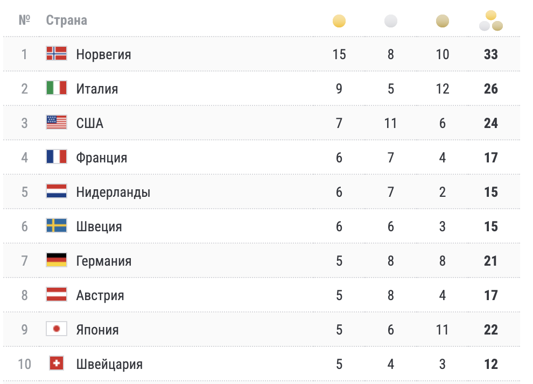Screen dimensions: 533x384
Task: Click the Switzerland flag icon
Action: click(x=57, y=364)
